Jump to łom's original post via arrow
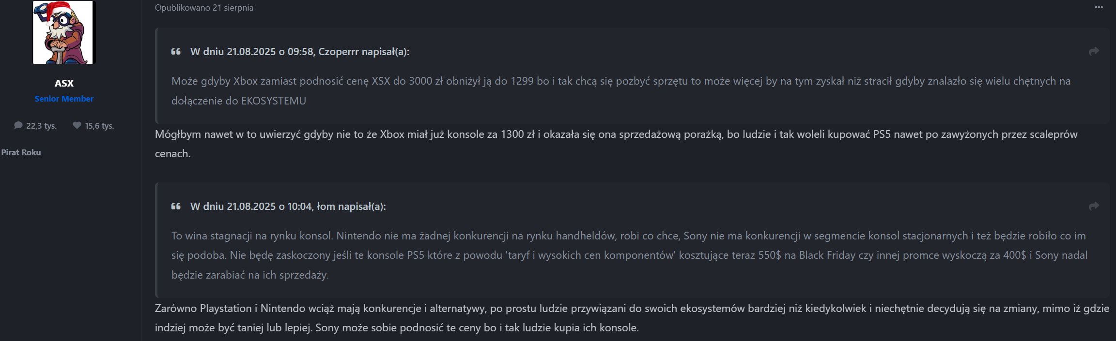 [1094, 206]
